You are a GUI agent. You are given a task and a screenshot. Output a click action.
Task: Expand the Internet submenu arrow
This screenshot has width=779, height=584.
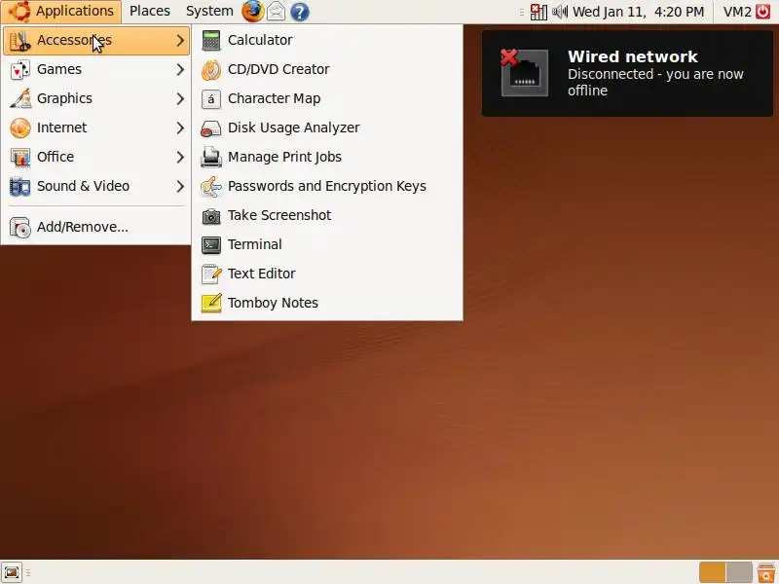(x=180, y=128)
